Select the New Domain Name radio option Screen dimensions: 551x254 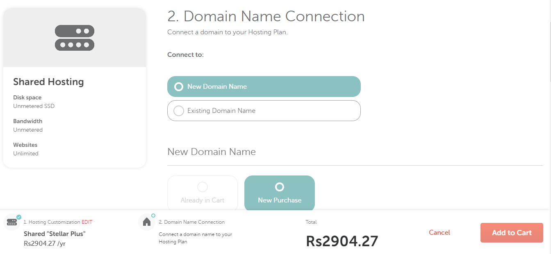coord(179,87)
